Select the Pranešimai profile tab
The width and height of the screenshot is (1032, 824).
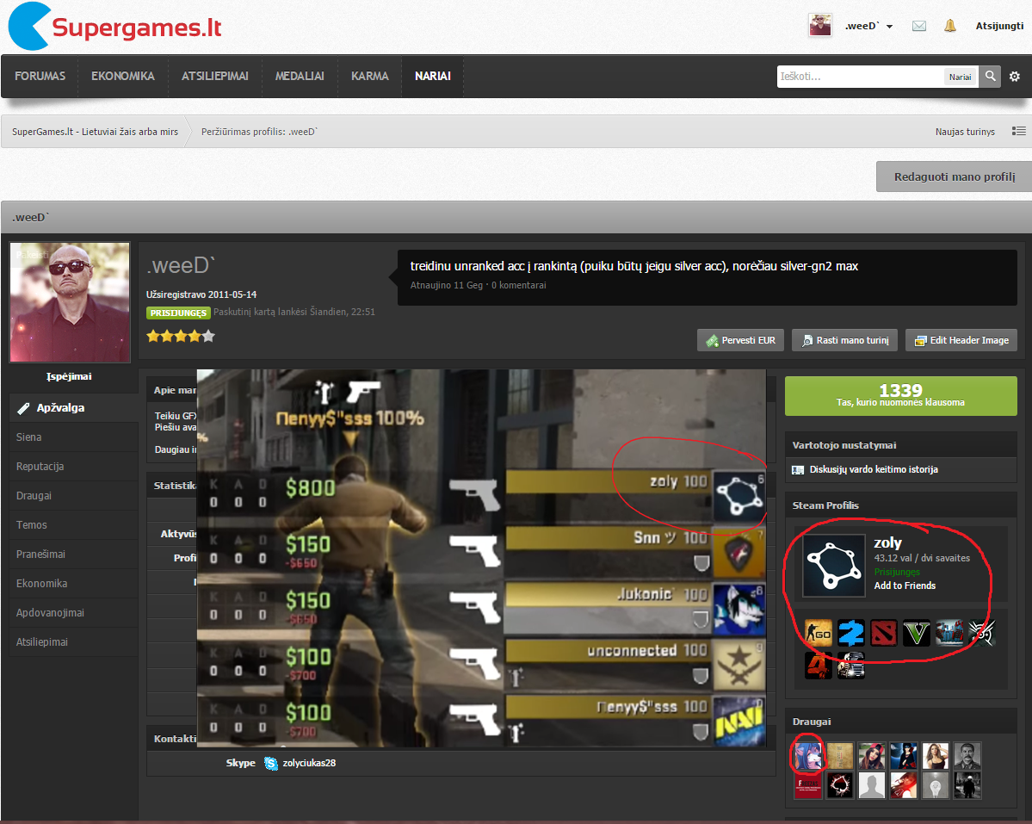74,554
